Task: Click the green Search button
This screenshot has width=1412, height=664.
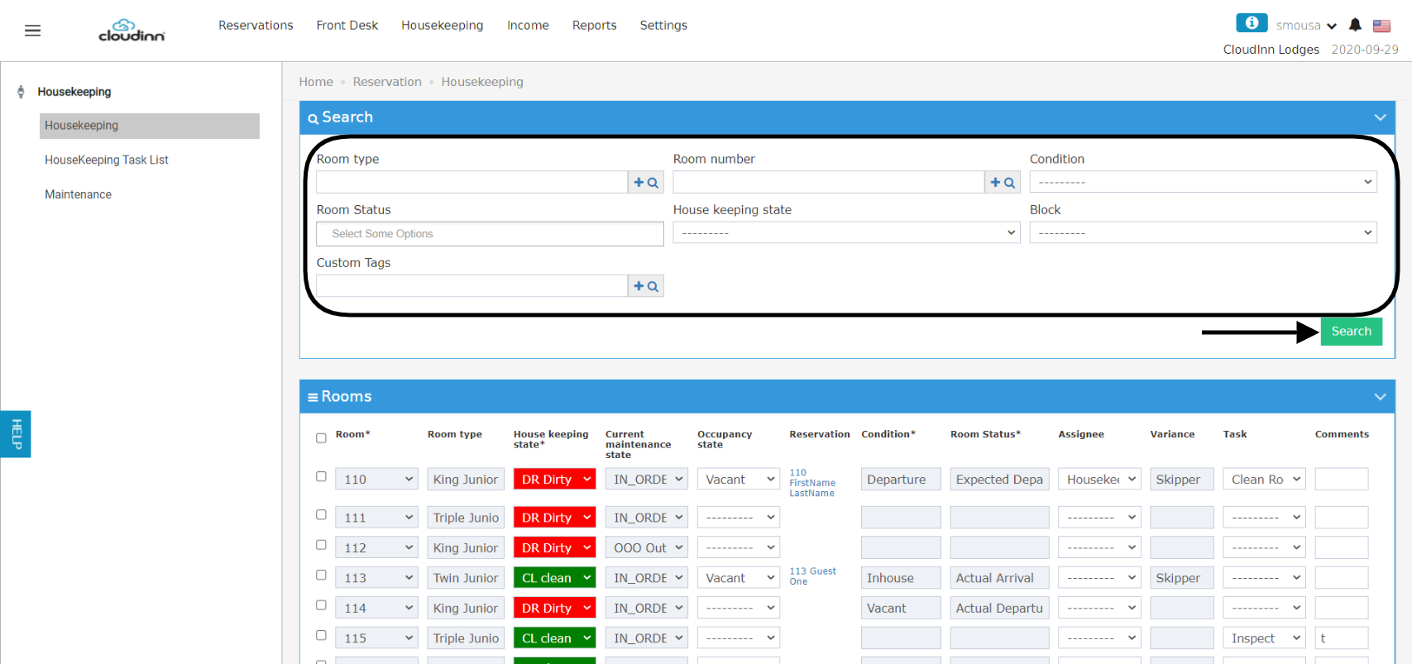Action: [1351, 332]
